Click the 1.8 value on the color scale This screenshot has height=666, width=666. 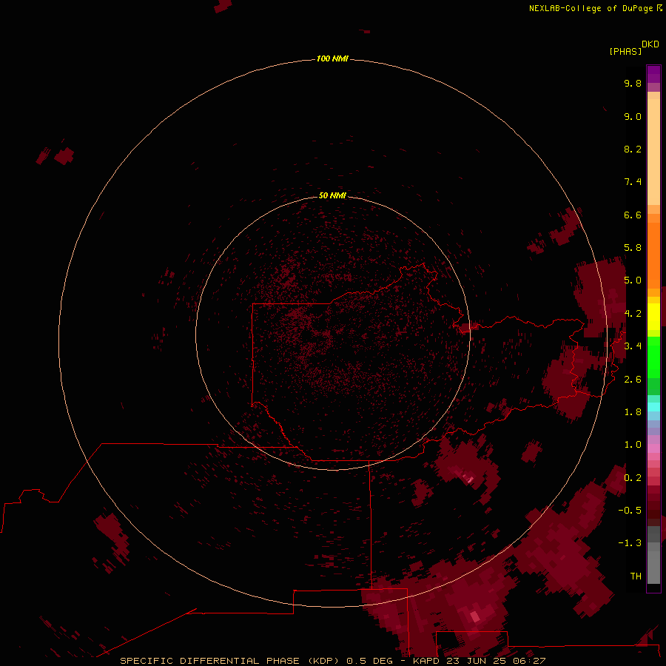click(x=633, y=412)
